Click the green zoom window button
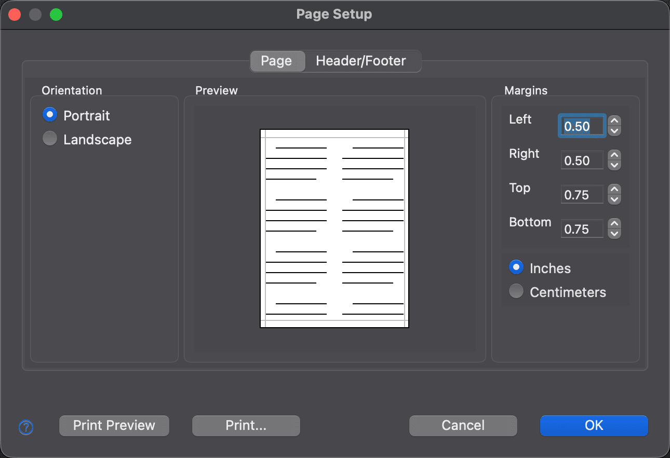 click(x=56, y=15)
